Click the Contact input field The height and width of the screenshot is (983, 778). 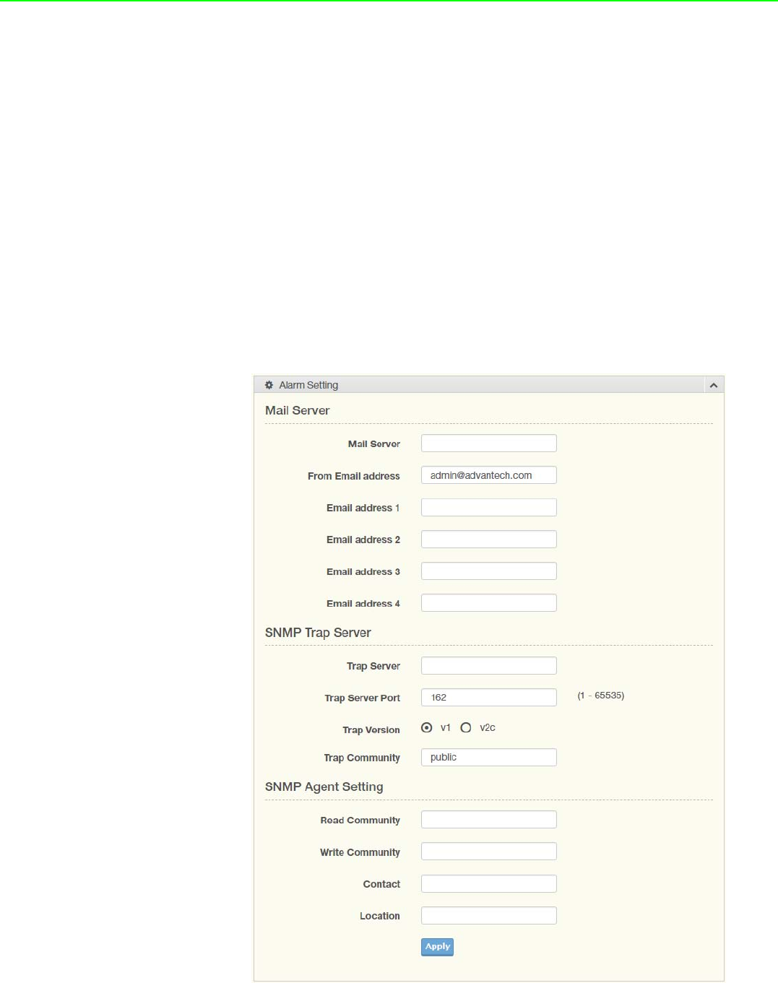click(489, 883)
